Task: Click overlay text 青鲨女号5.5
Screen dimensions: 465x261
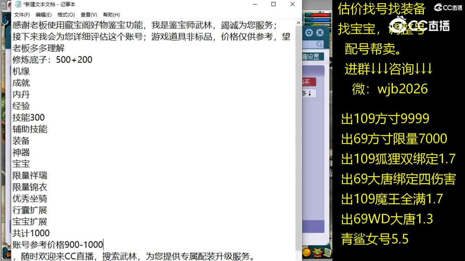Action: (x=375, y=239)
